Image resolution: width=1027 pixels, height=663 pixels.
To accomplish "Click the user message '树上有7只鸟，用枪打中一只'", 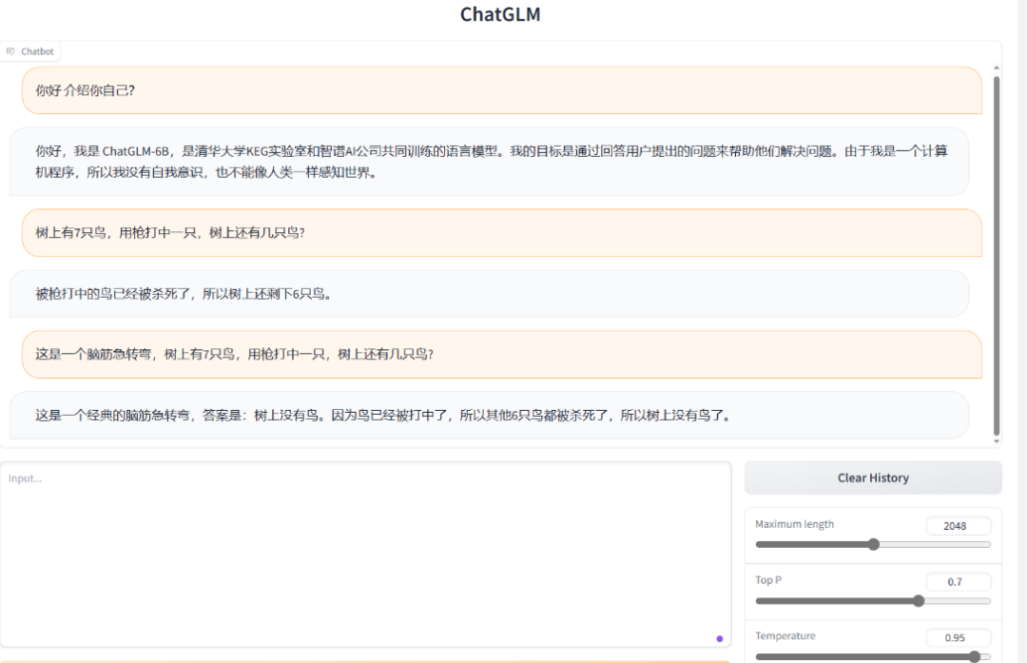I will point(502,233).
